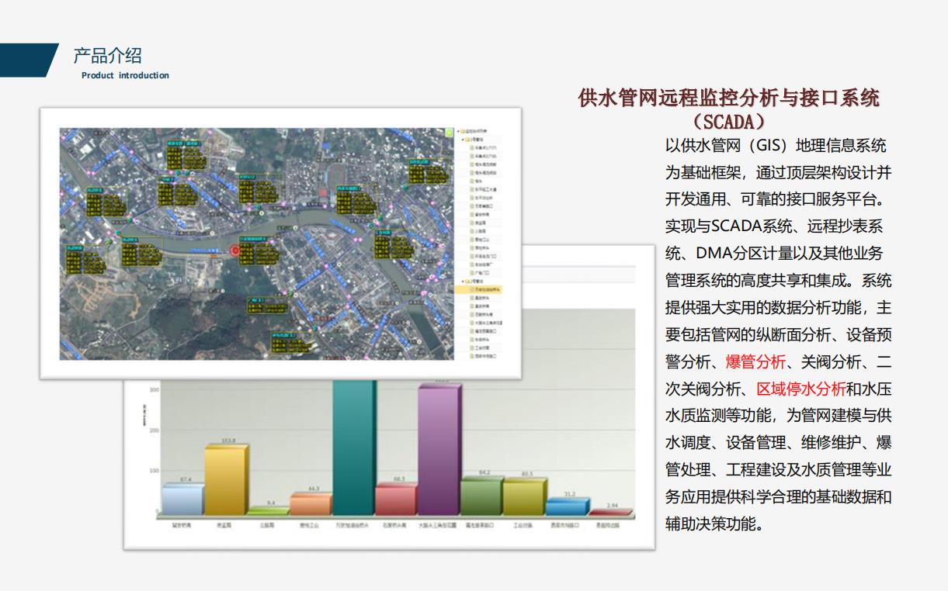Collapse the first subgroup in device tree

pos(463,140)
